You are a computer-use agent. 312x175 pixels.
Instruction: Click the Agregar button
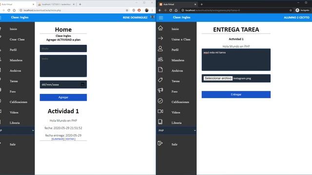(63, 97)
